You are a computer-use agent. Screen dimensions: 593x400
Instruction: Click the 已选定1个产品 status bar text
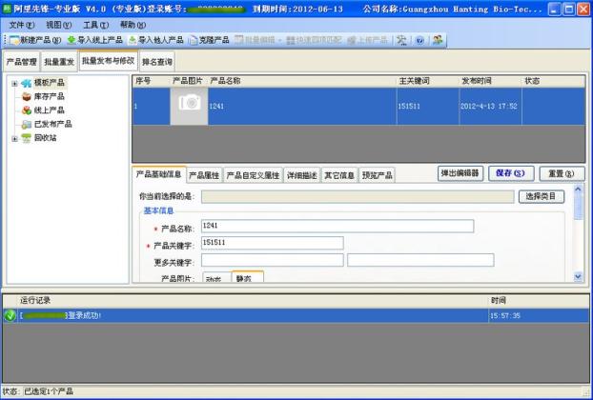click(x=49, y=391)
